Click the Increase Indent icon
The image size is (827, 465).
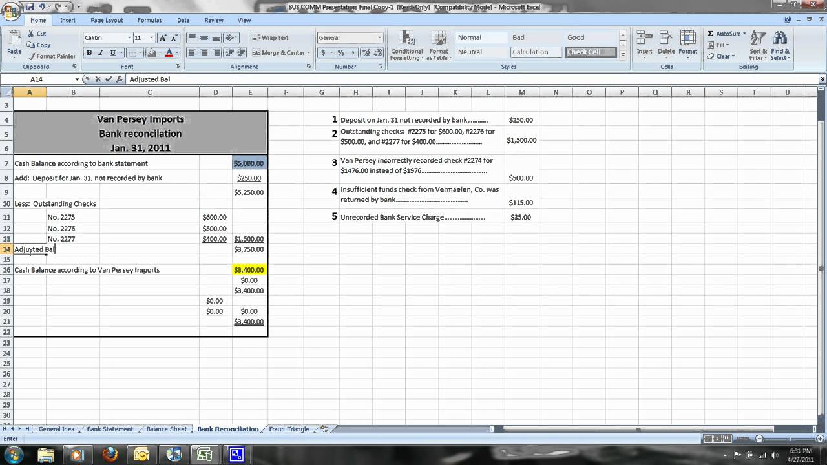coord(242,53)
